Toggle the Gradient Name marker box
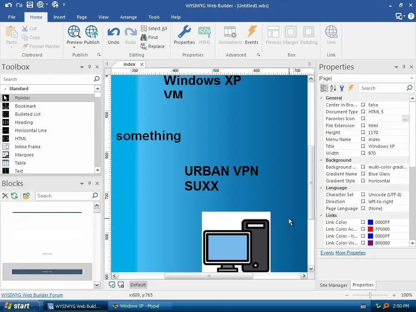 tap(363, 174)
